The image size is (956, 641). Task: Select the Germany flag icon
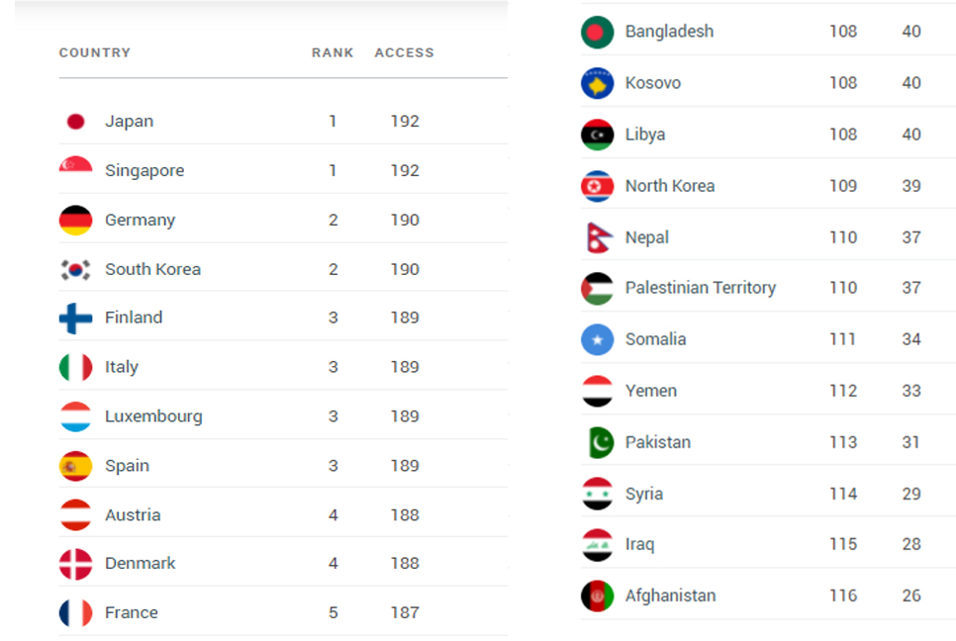[75, 220]
